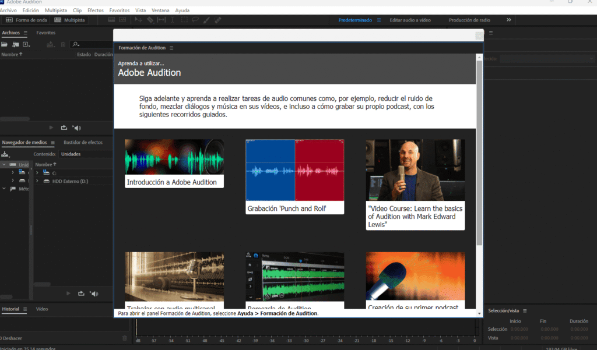Click the tutorial panel vertical scrollbar

pyautogui.click(x=479, y=152)
